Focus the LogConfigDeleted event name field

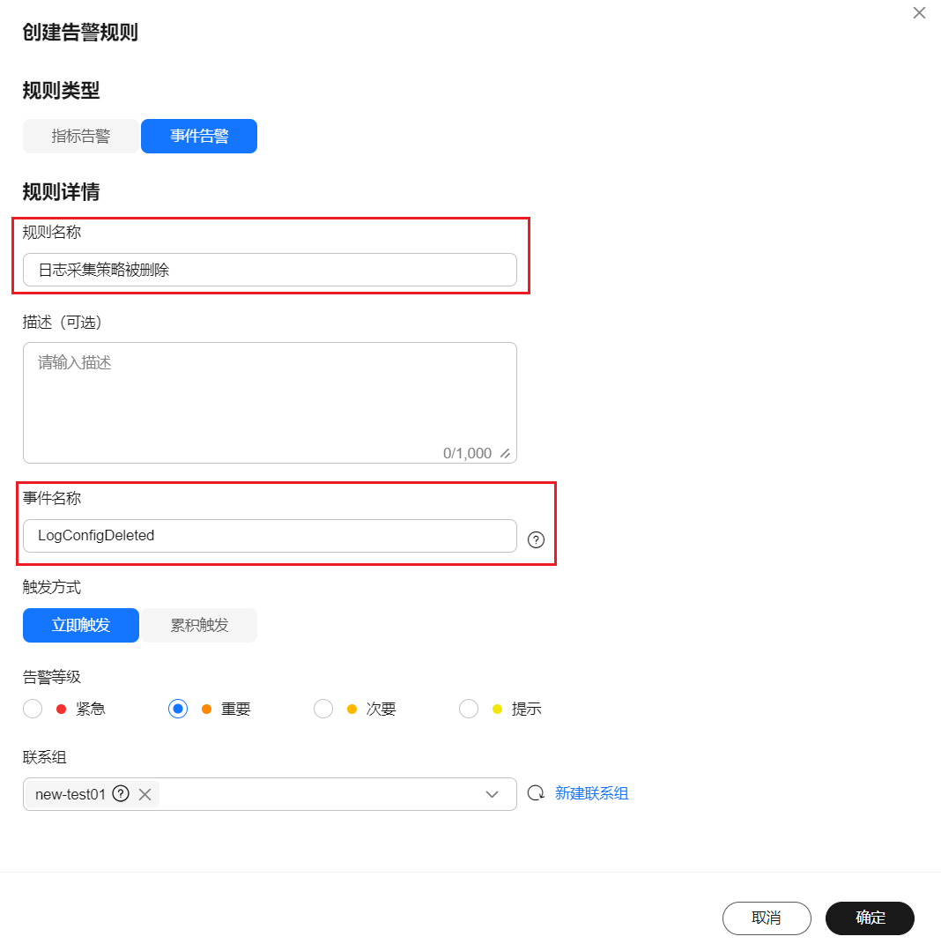click(x=270, y=536)
